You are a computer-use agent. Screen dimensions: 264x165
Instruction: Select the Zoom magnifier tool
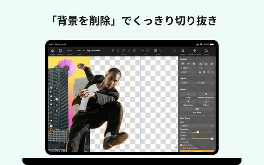point(57,105)
